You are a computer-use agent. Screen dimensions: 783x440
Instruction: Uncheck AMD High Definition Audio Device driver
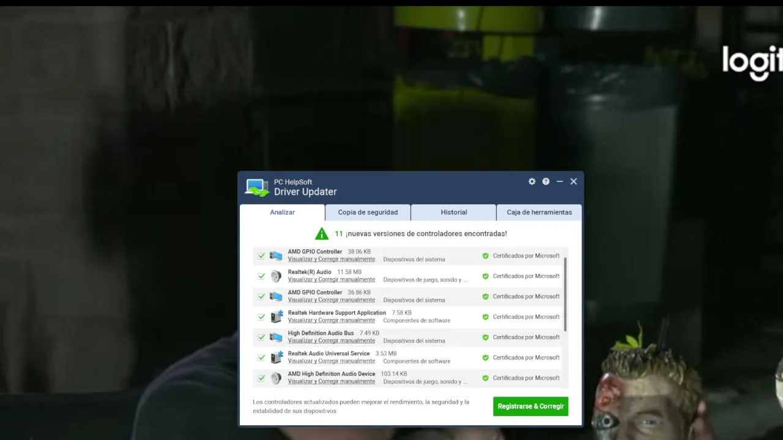[261, 378]
